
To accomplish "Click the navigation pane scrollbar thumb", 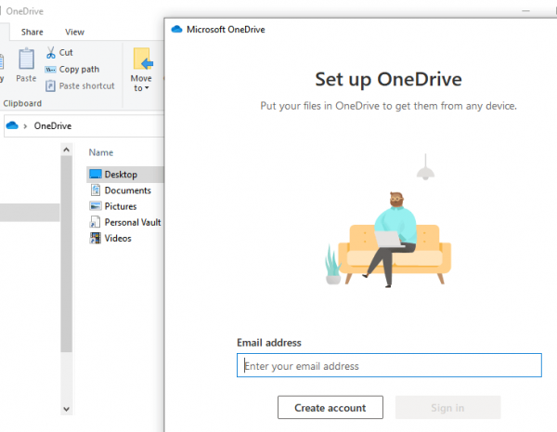I will (67, 254).
